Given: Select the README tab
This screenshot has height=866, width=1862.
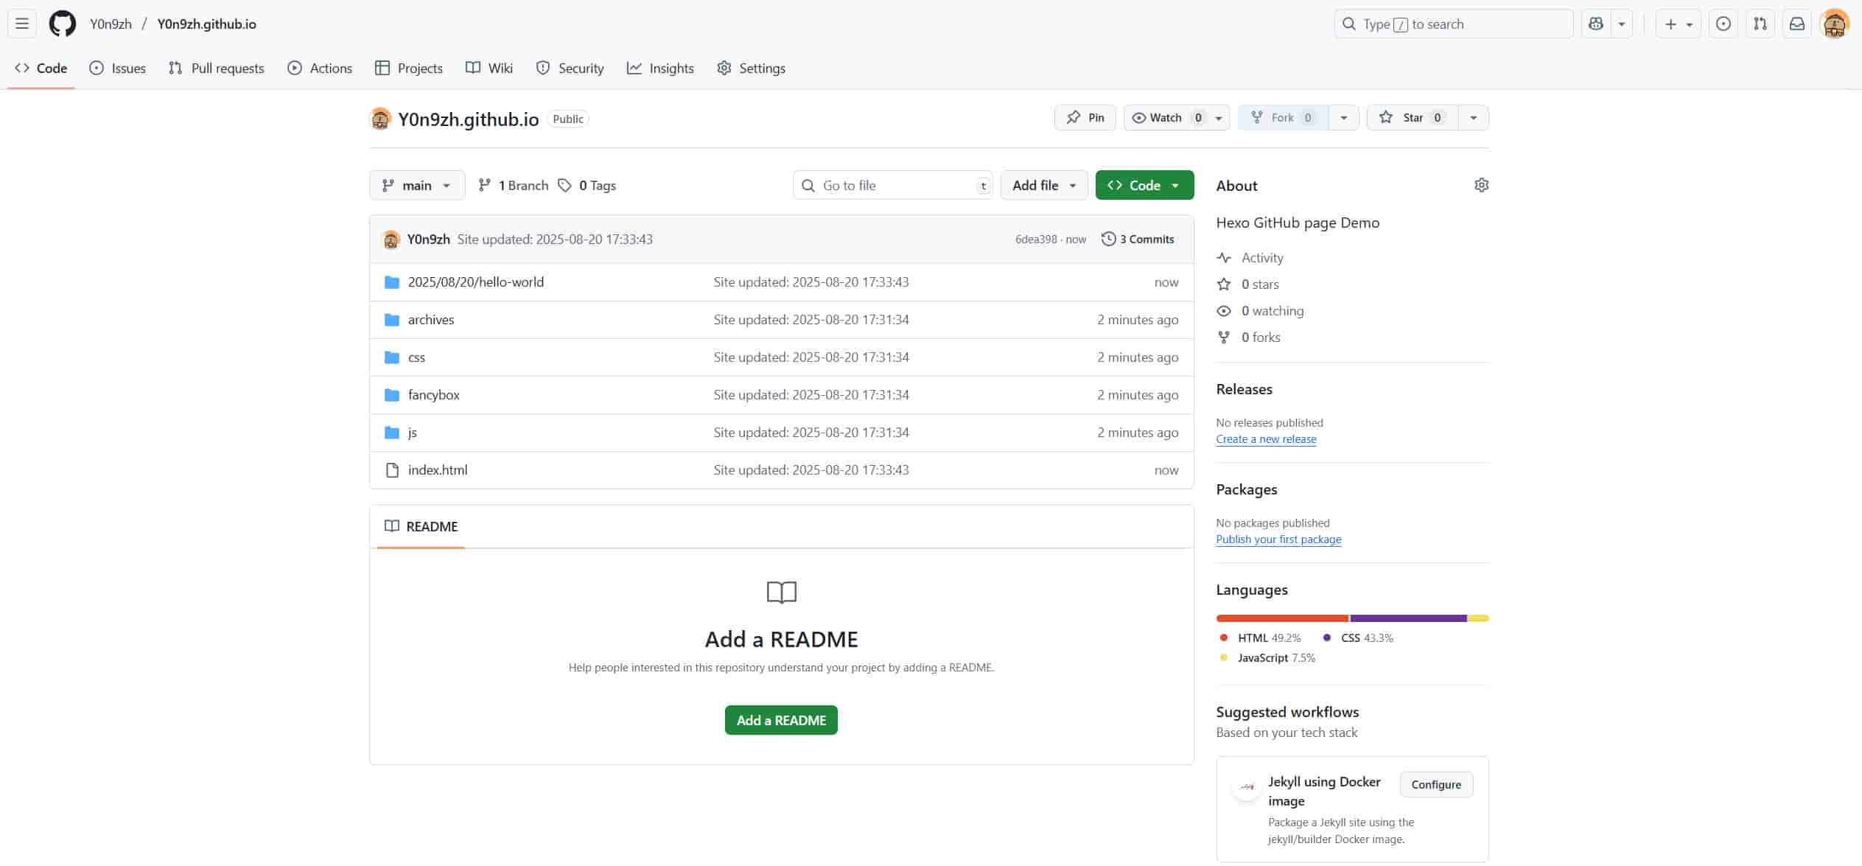Looking at the screenshot, I should click(421, 526).
